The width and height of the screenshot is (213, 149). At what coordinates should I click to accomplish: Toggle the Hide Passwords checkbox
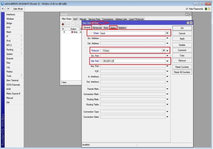pyautogui.click(x=187, y=9)
